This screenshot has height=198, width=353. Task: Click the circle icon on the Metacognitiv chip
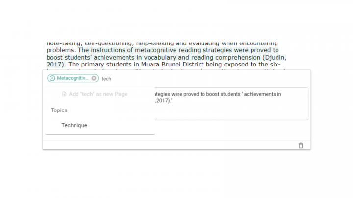pos(52,78)
